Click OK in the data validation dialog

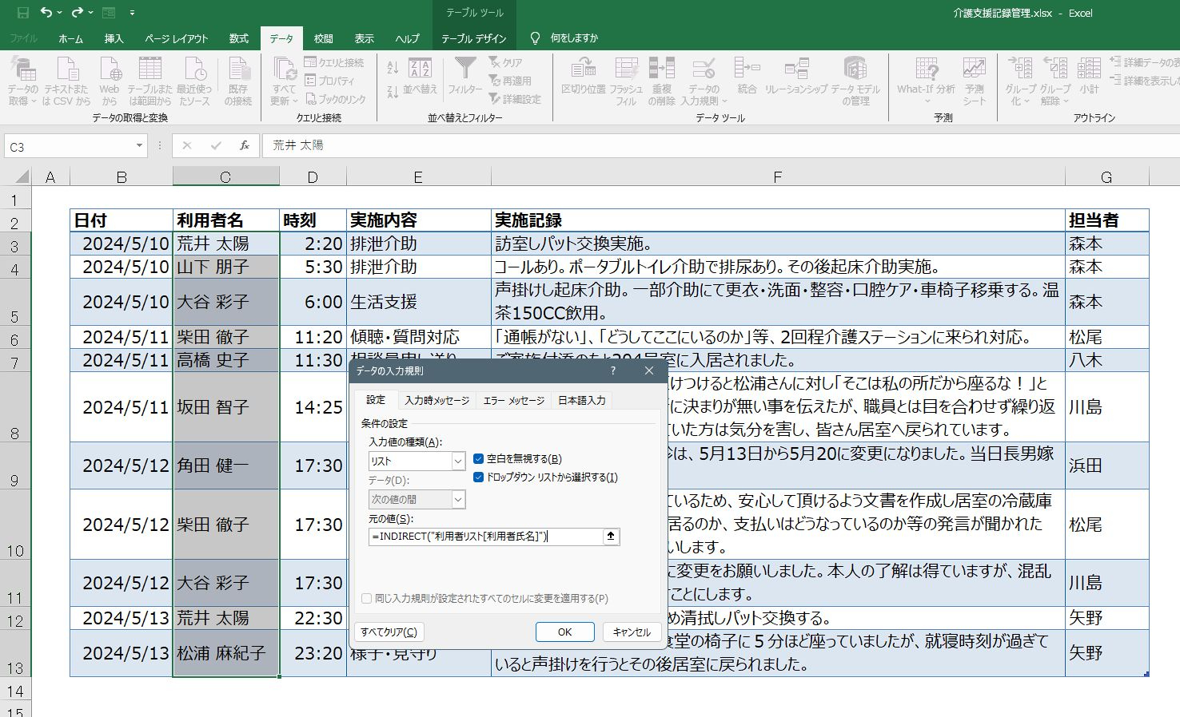coord(564,632)
